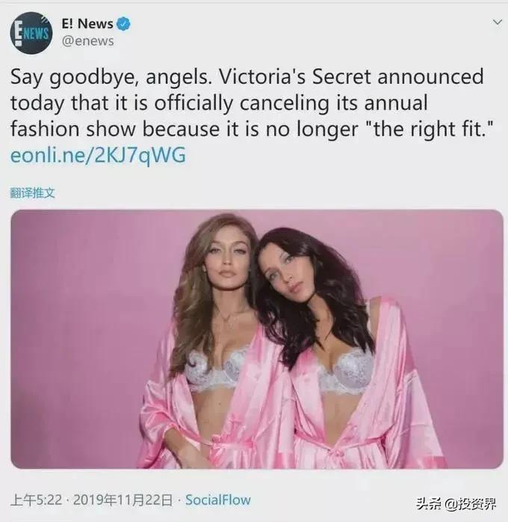Open the E! News profile avatar
508x522 pixels.
pos(31,33)
